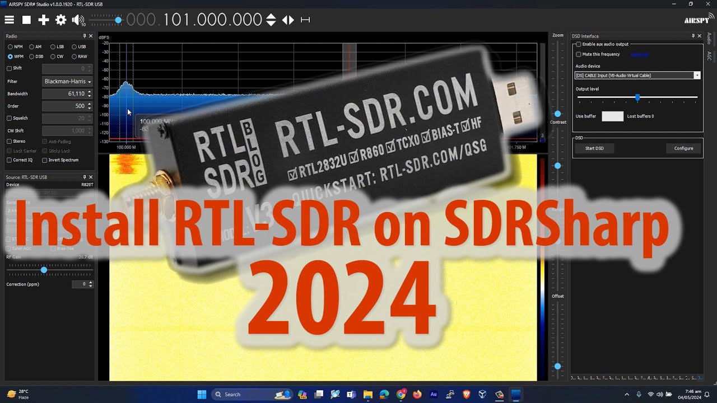Click the Use buffer box

tap(612, 116)
